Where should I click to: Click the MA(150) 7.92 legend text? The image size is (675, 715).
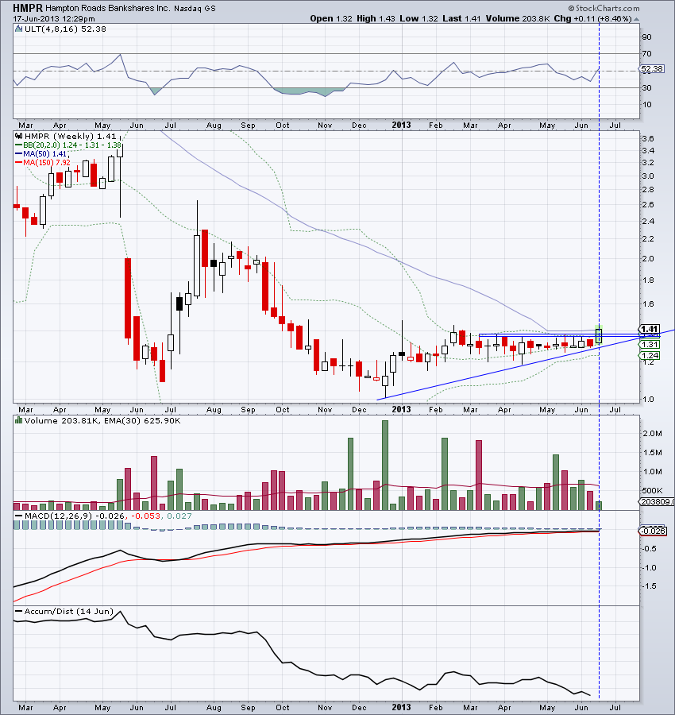point(47,162)
